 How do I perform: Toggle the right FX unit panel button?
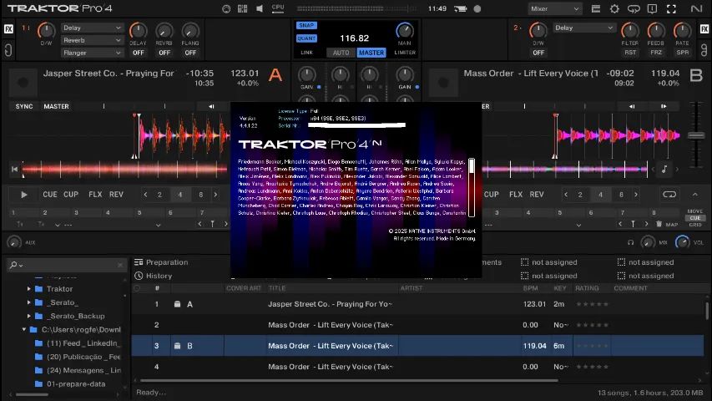[704, 29]
